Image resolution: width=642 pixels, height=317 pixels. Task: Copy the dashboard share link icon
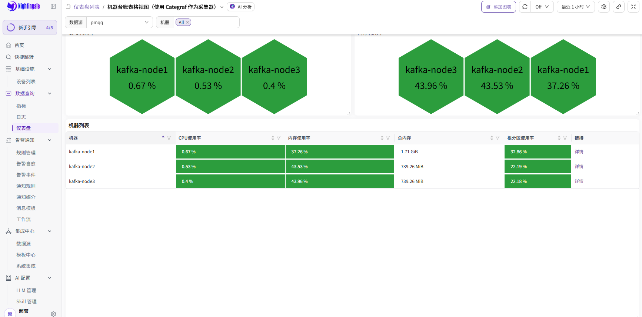619,7
